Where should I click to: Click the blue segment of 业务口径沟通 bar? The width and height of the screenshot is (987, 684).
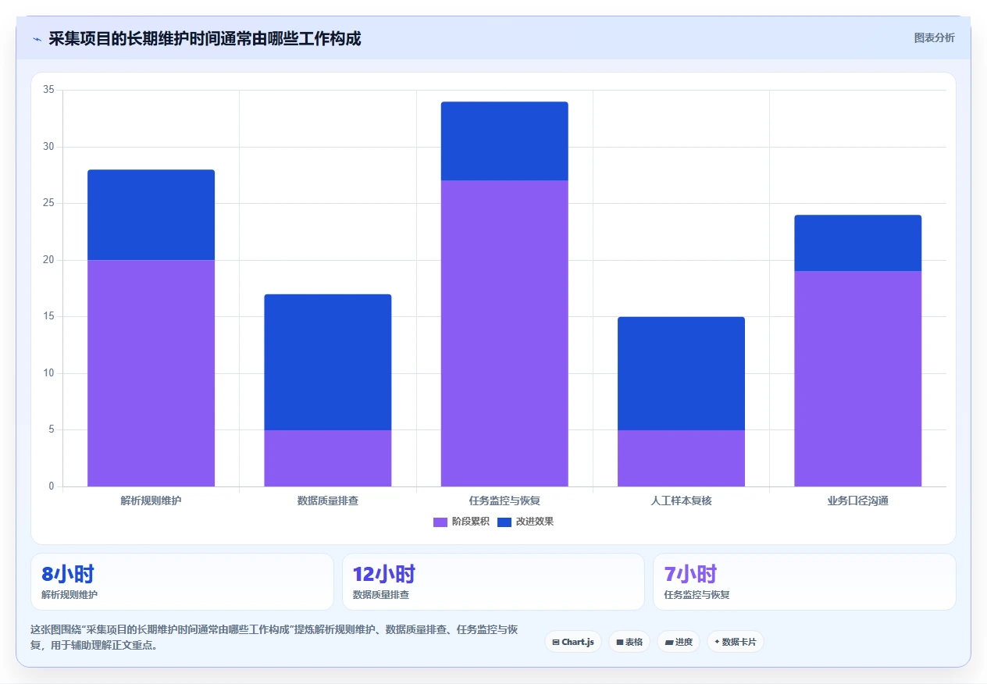tap(858, 243)
